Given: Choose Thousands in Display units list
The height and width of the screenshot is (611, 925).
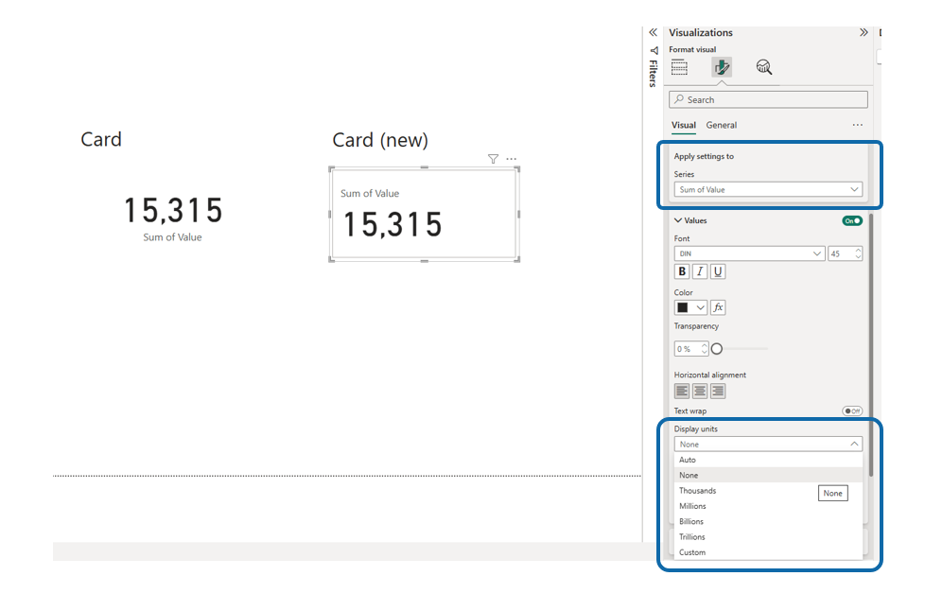Looking at the screenshot, I should 697,491.
